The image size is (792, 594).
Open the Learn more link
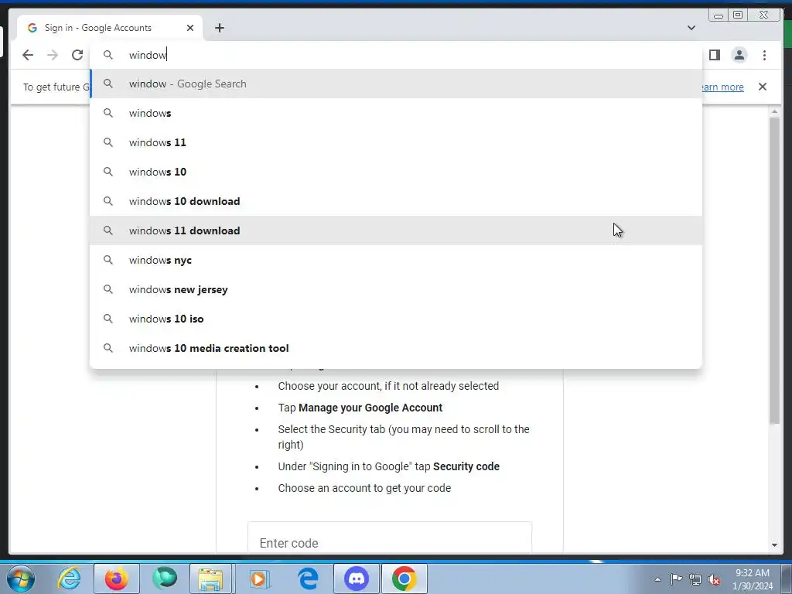[722, 87]
